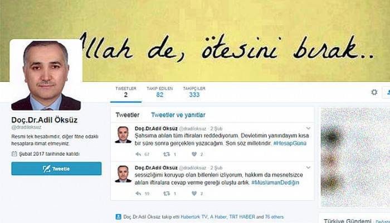Click the follow-activity person icon
The image size is (390, 223).
coord(118,217)
